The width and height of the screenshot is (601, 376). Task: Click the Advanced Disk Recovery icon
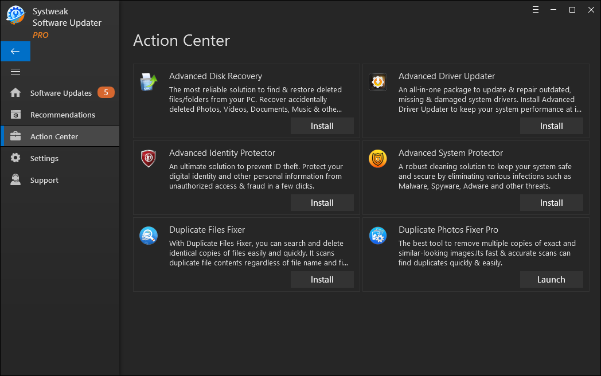tap(149, 82)
